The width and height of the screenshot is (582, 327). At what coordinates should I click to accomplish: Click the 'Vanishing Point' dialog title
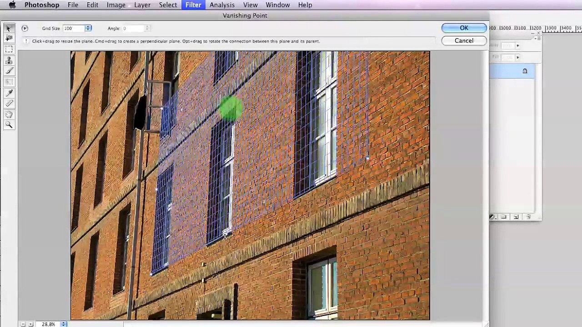click(245, 15)
